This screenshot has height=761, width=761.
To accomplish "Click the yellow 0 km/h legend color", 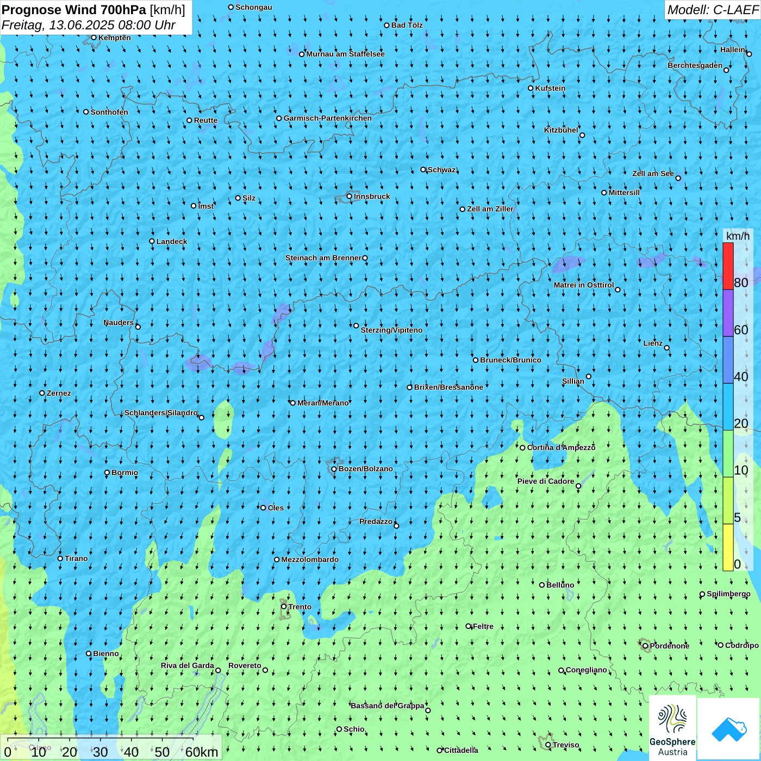I will coord(728,547).
